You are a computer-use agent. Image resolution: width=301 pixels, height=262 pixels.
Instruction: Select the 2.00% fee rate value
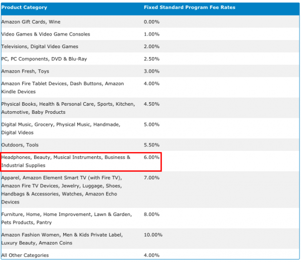152,47
